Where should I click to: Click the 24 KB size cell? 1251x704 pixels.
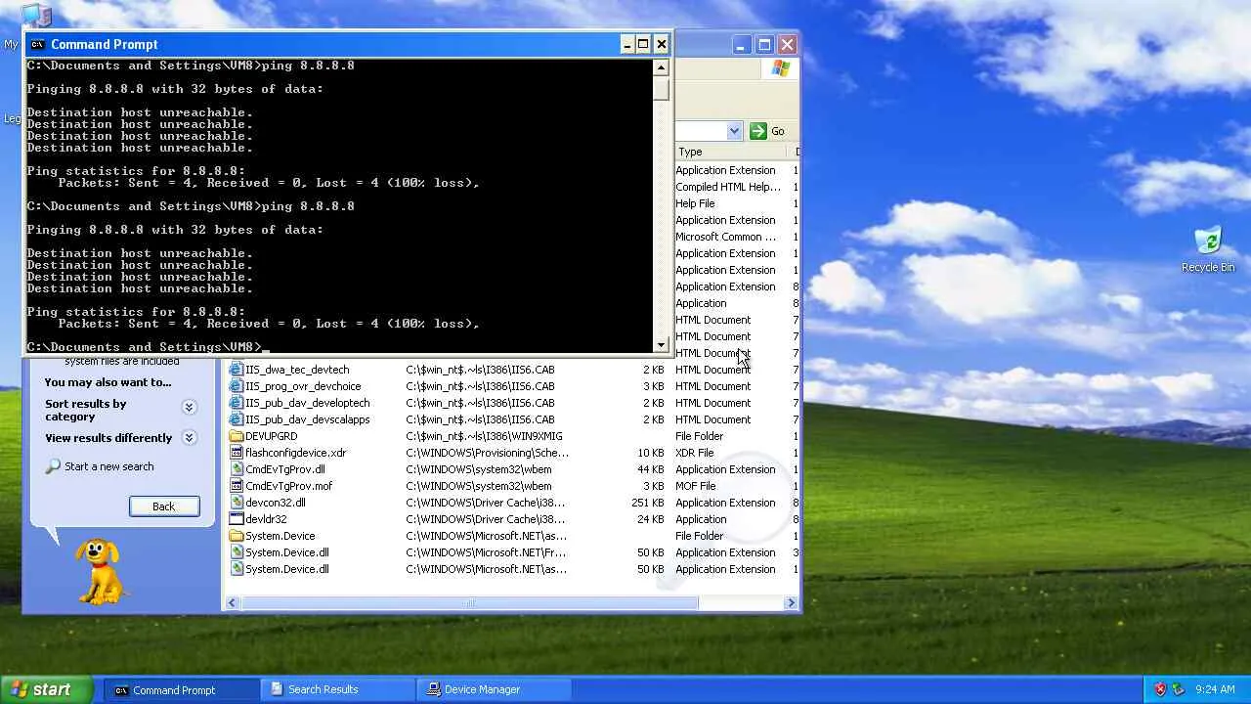click(651, 519)
